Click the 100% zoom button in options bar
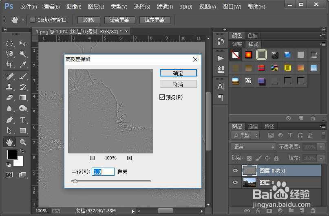The image size is (329, 216). click(x=89, y=20)
